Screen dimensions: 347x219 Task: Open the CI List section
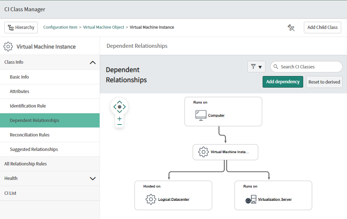(x=10, y=193)
